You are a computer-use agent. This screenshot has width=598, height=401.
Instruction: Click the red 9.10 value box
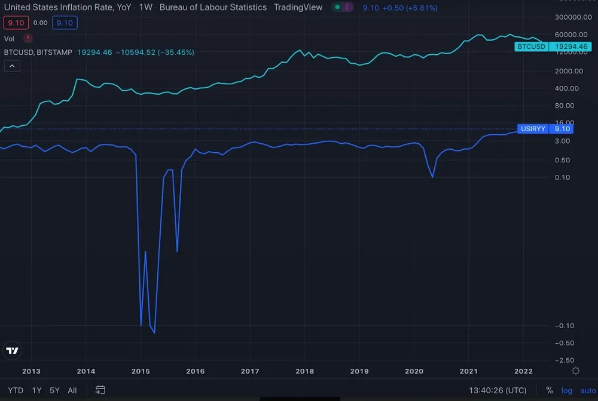click(x=14, y=23)
